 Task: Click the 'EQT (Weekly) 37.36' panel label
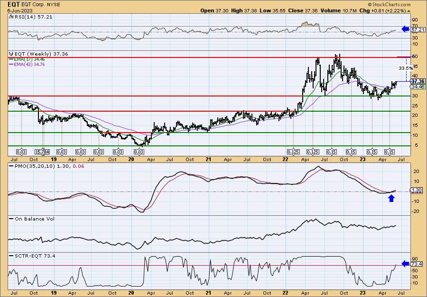(x=41, y=54)
